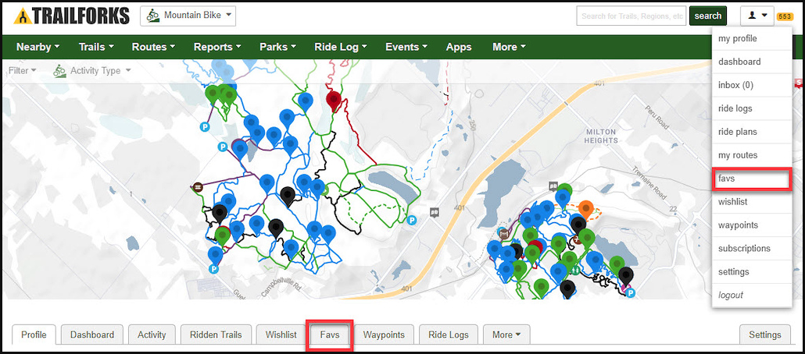Expand the Routes menu

153,47
